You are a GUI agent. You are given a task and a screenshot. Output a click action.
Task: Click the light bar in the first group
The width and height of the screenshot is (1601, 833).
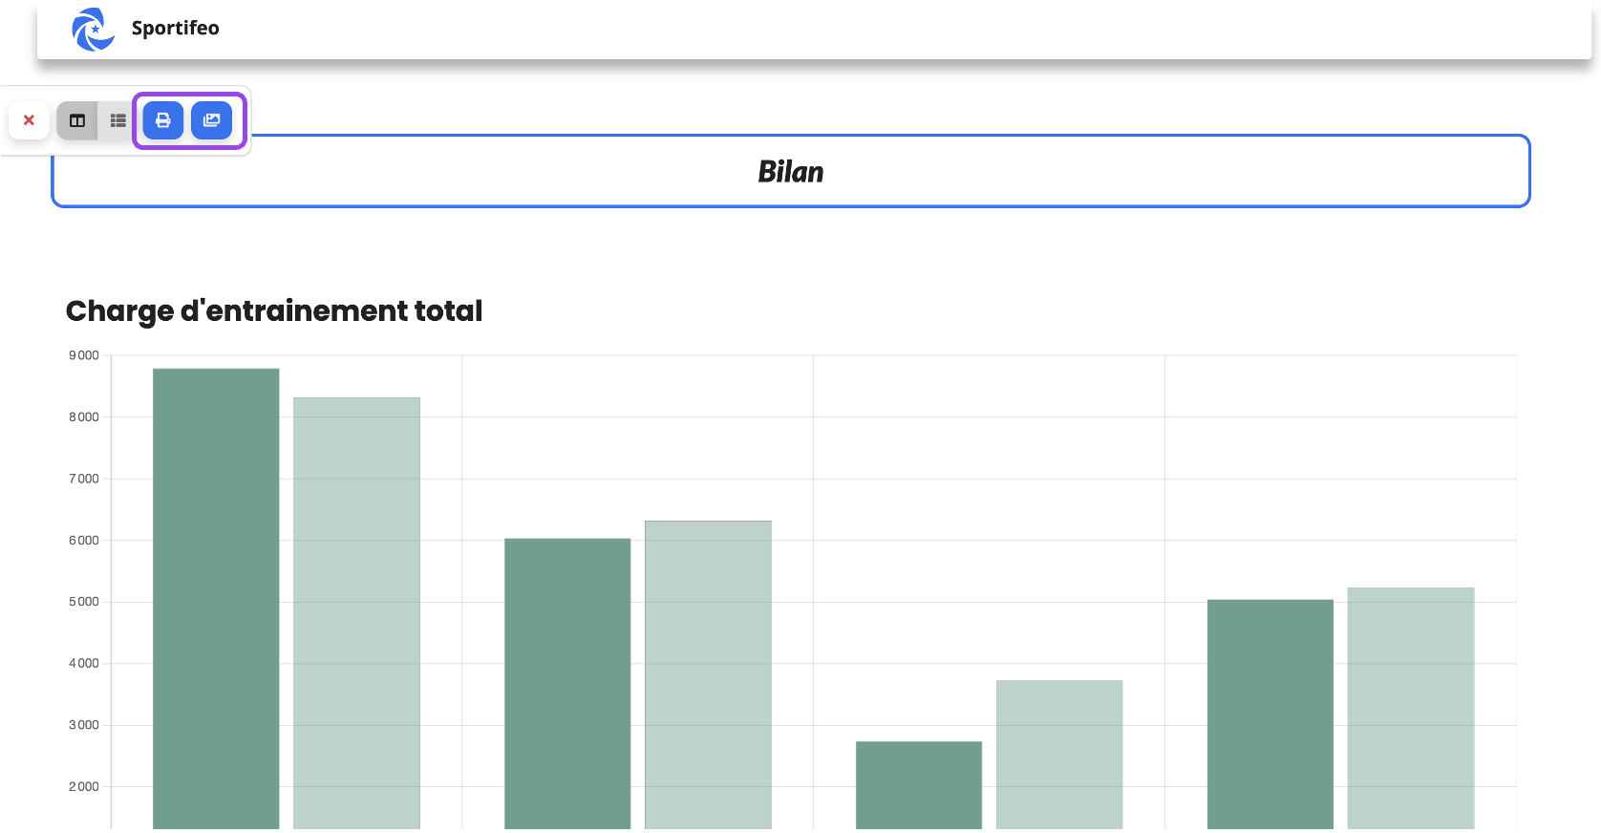click(356, 613)
